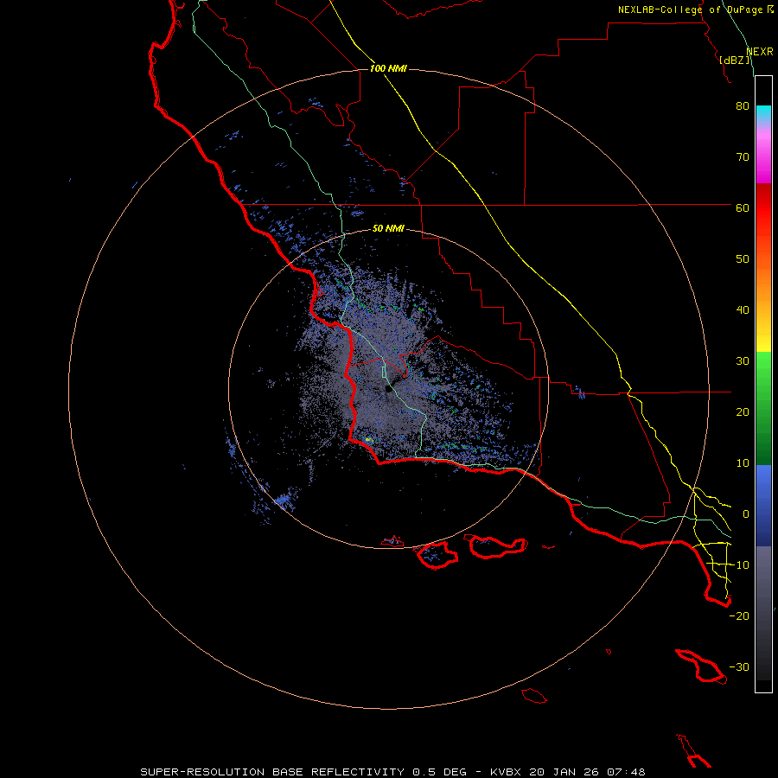Click the 20 JAN 26 07:48 timestamp
Image resolution: width=778 pixels, height=778 pixels.
pos(587,772)
